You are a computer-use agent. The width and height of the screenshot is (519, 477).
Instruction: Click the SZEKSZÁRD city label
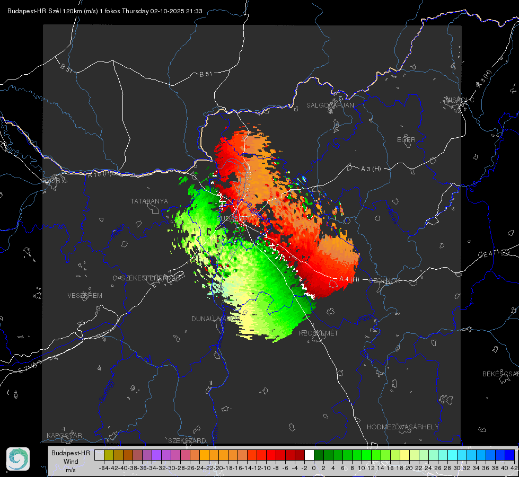tap(187, 440)
